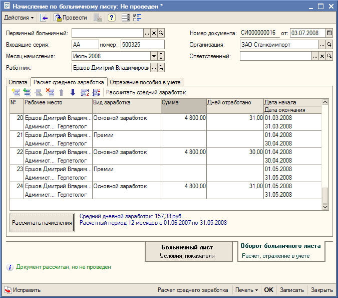Click magnifier icon next to Организация field

coord(329,45)
